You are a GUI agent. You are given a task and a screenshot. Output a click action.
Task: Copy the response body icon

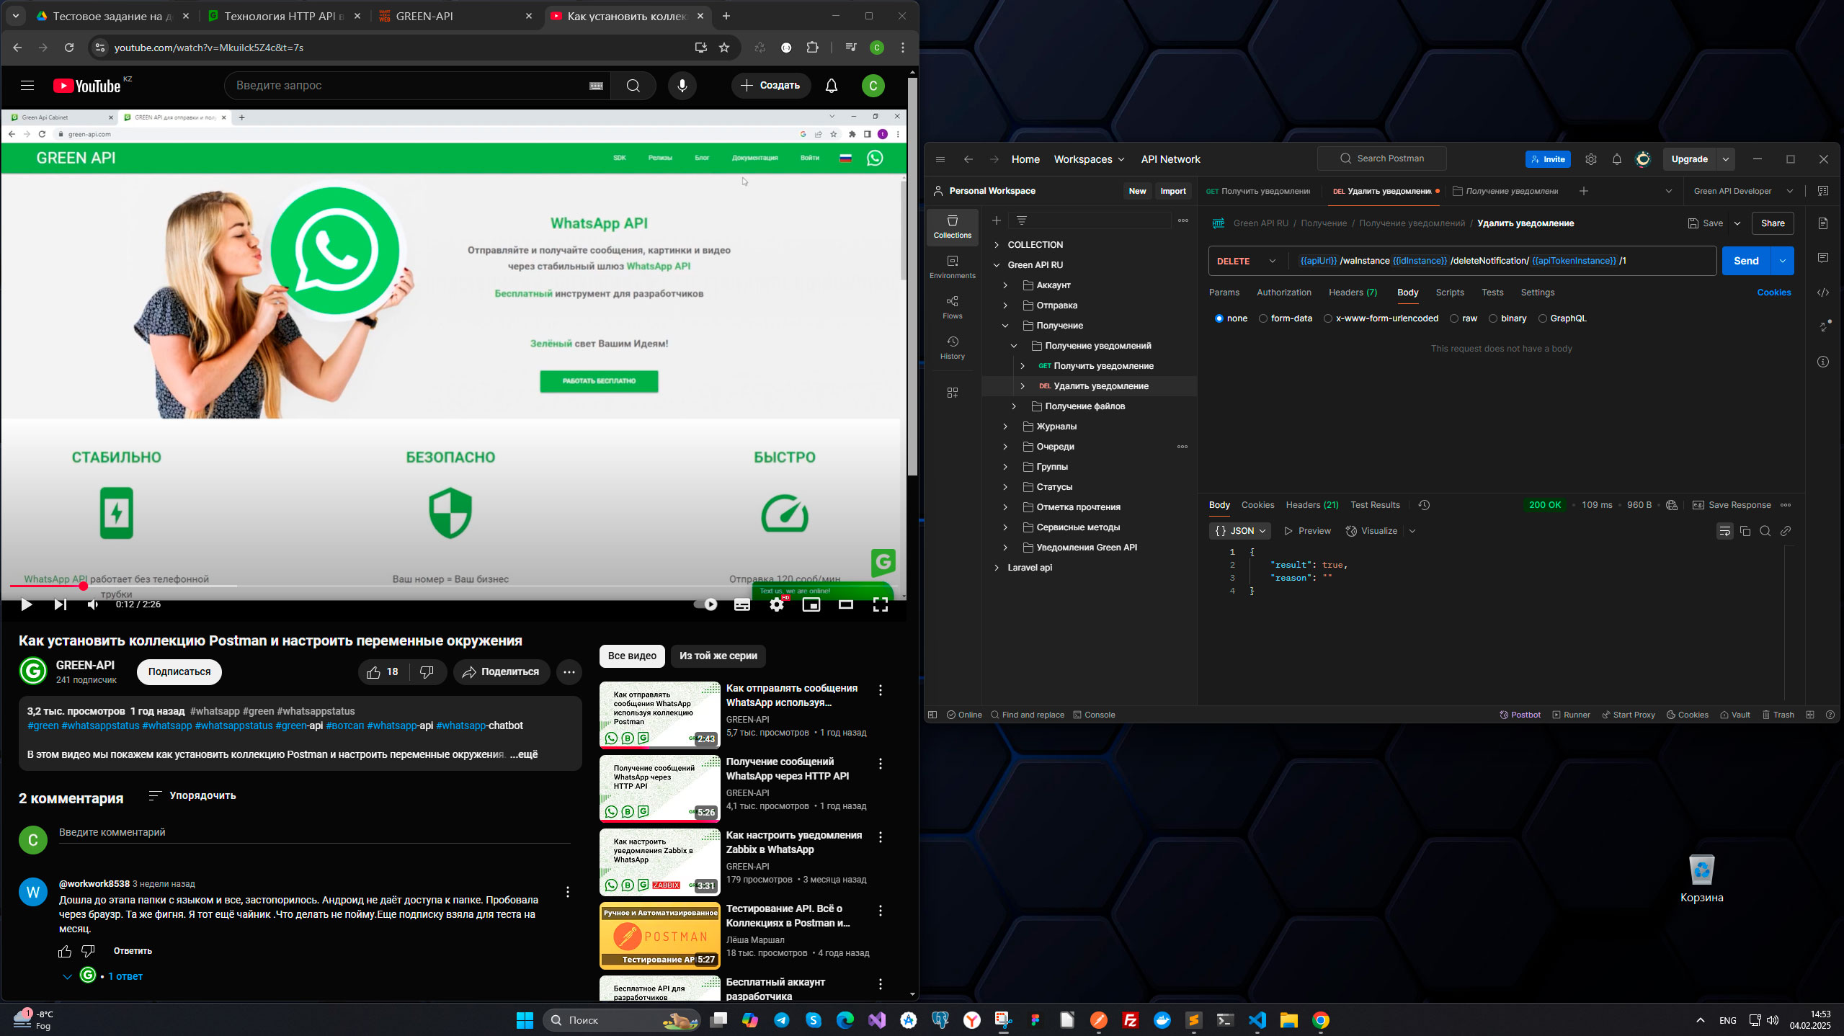[1745, 531]
